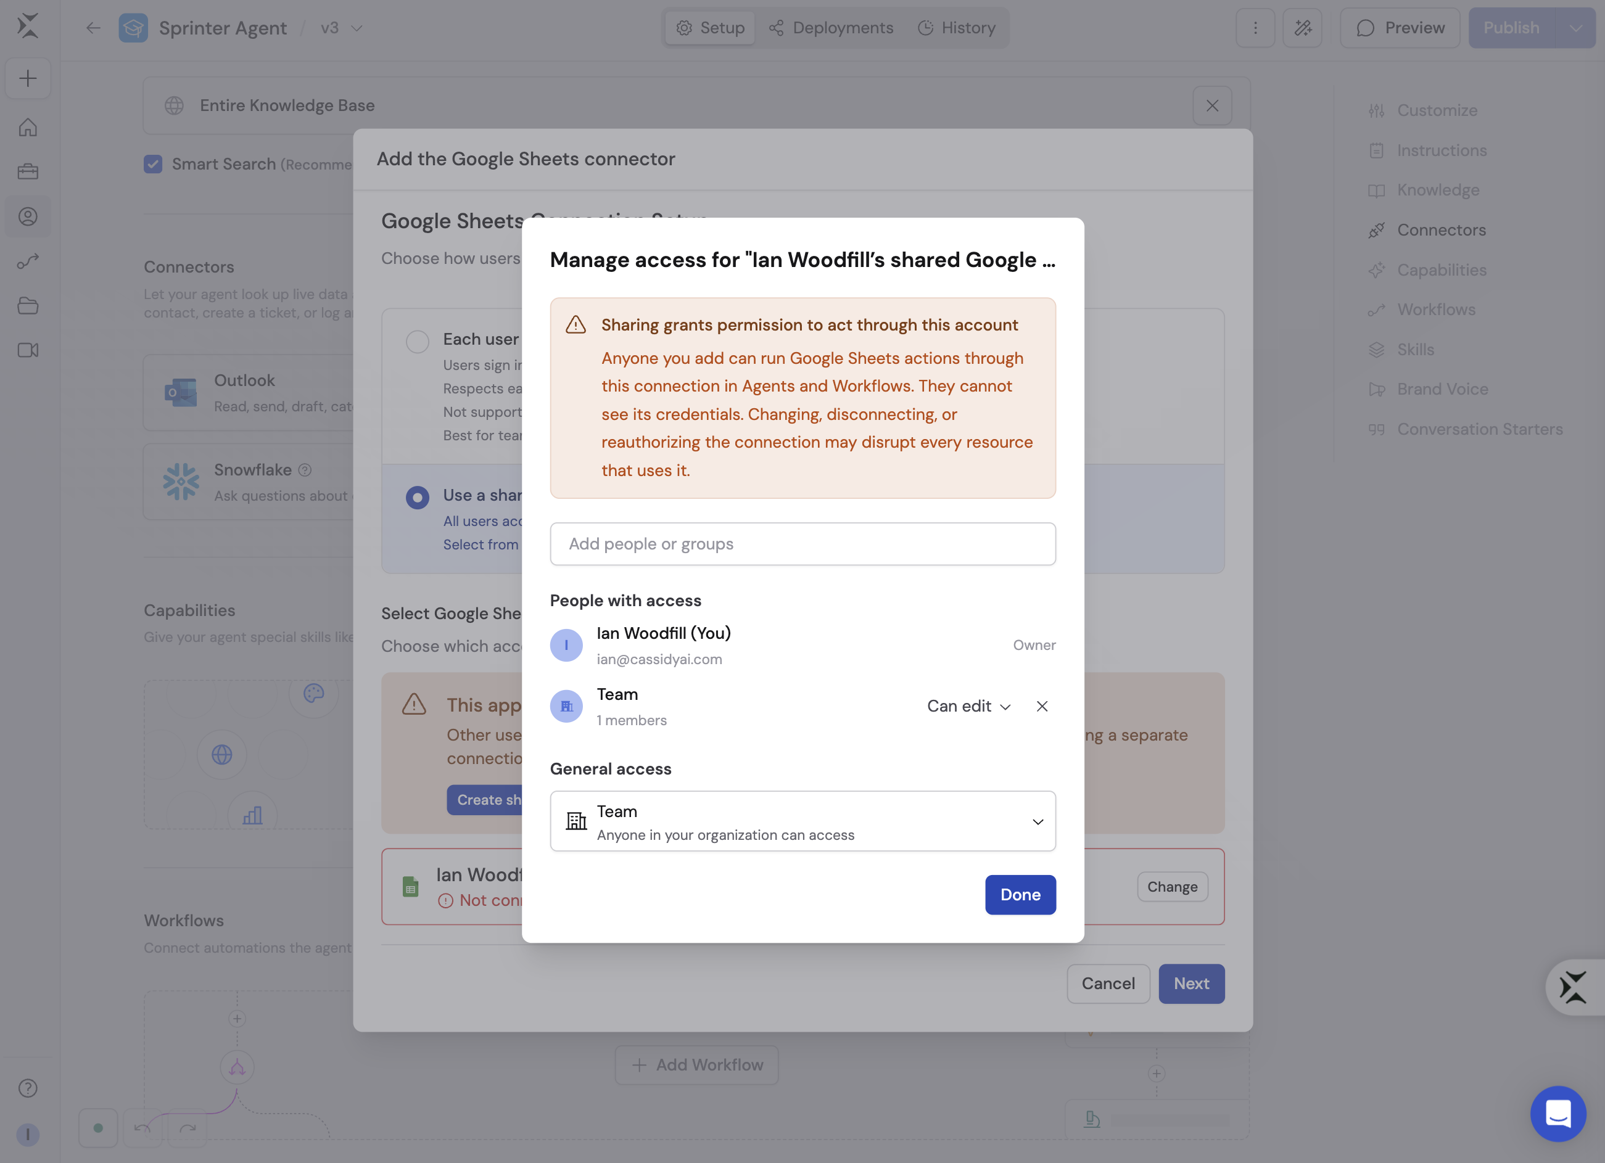
Task: Click the Sprinter Agent graduation cap icon
Action: [133, 28]
